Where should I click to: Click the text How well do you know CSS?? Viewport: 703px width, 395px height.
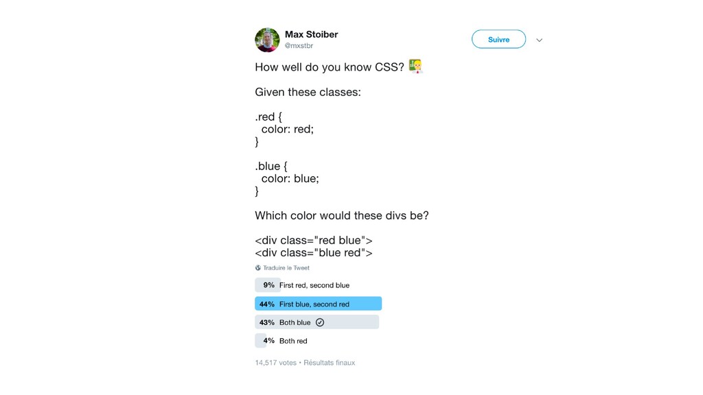coord(330,67)
